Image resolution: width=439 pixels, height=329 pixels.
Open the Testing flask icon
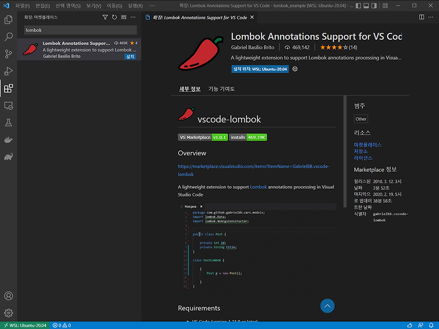(x=8, y=123)
